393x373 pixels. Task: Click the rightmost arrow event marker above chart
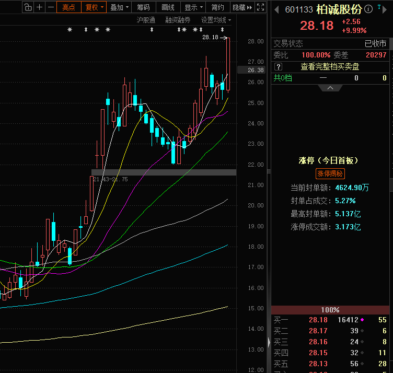coord(222,30)
